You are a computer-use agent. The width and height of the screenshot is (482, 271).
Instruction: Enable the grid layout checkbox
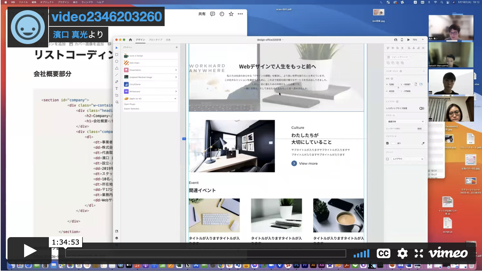click(387, 159)
